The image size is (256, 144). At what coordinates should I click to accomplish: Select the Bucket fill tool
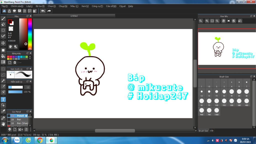3,56
